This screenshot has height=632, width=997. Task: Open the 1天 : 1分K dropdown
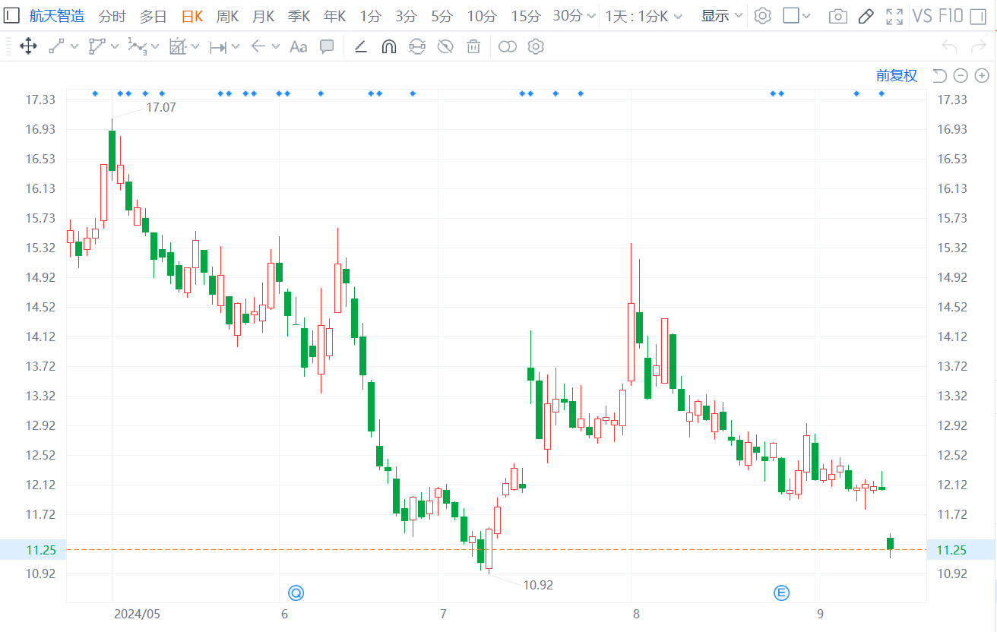[x=644, y=16]
